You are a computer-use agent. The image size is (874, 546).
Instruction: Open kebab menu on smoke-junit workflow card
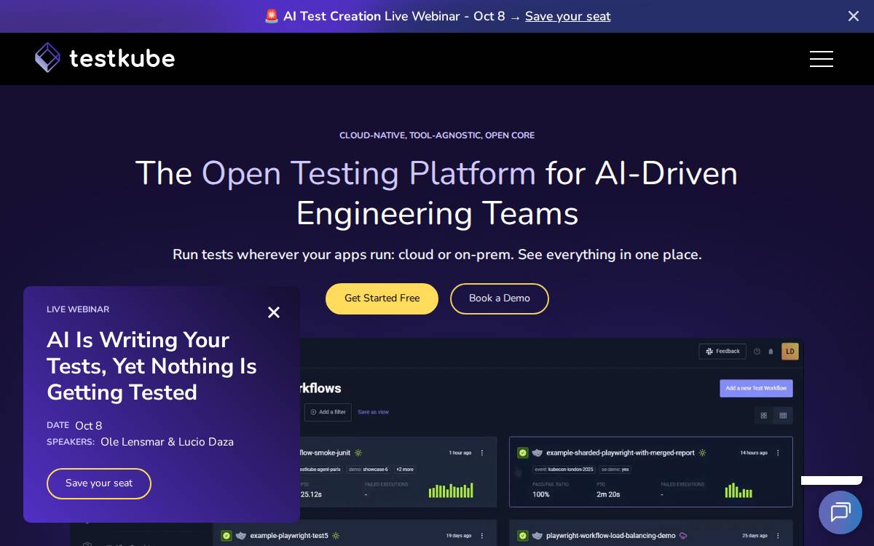tap(482, 453)
